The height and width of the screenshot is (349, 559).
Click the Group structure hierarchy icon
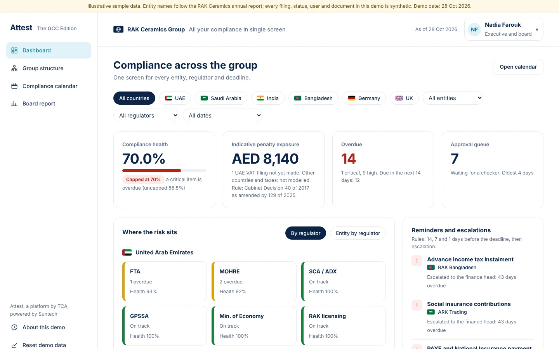pyautogui.click(x=14, y=68)
